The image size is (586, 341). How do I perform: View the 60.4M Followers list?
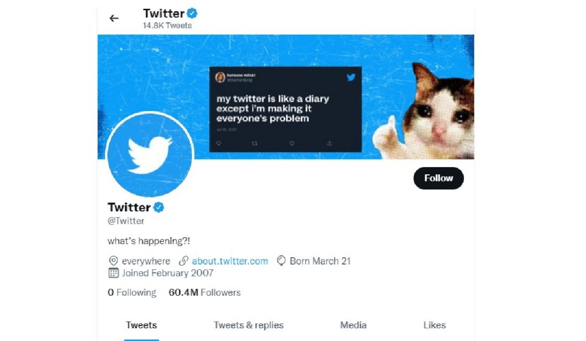pyautogui.click(x=205, y=292)
